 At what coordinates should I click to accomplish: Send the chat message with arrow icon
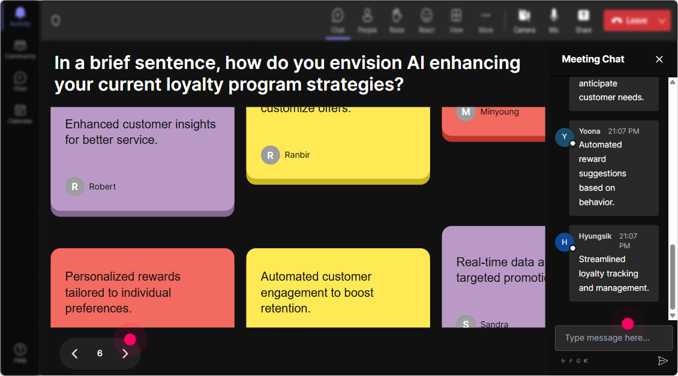click(662, 361)
